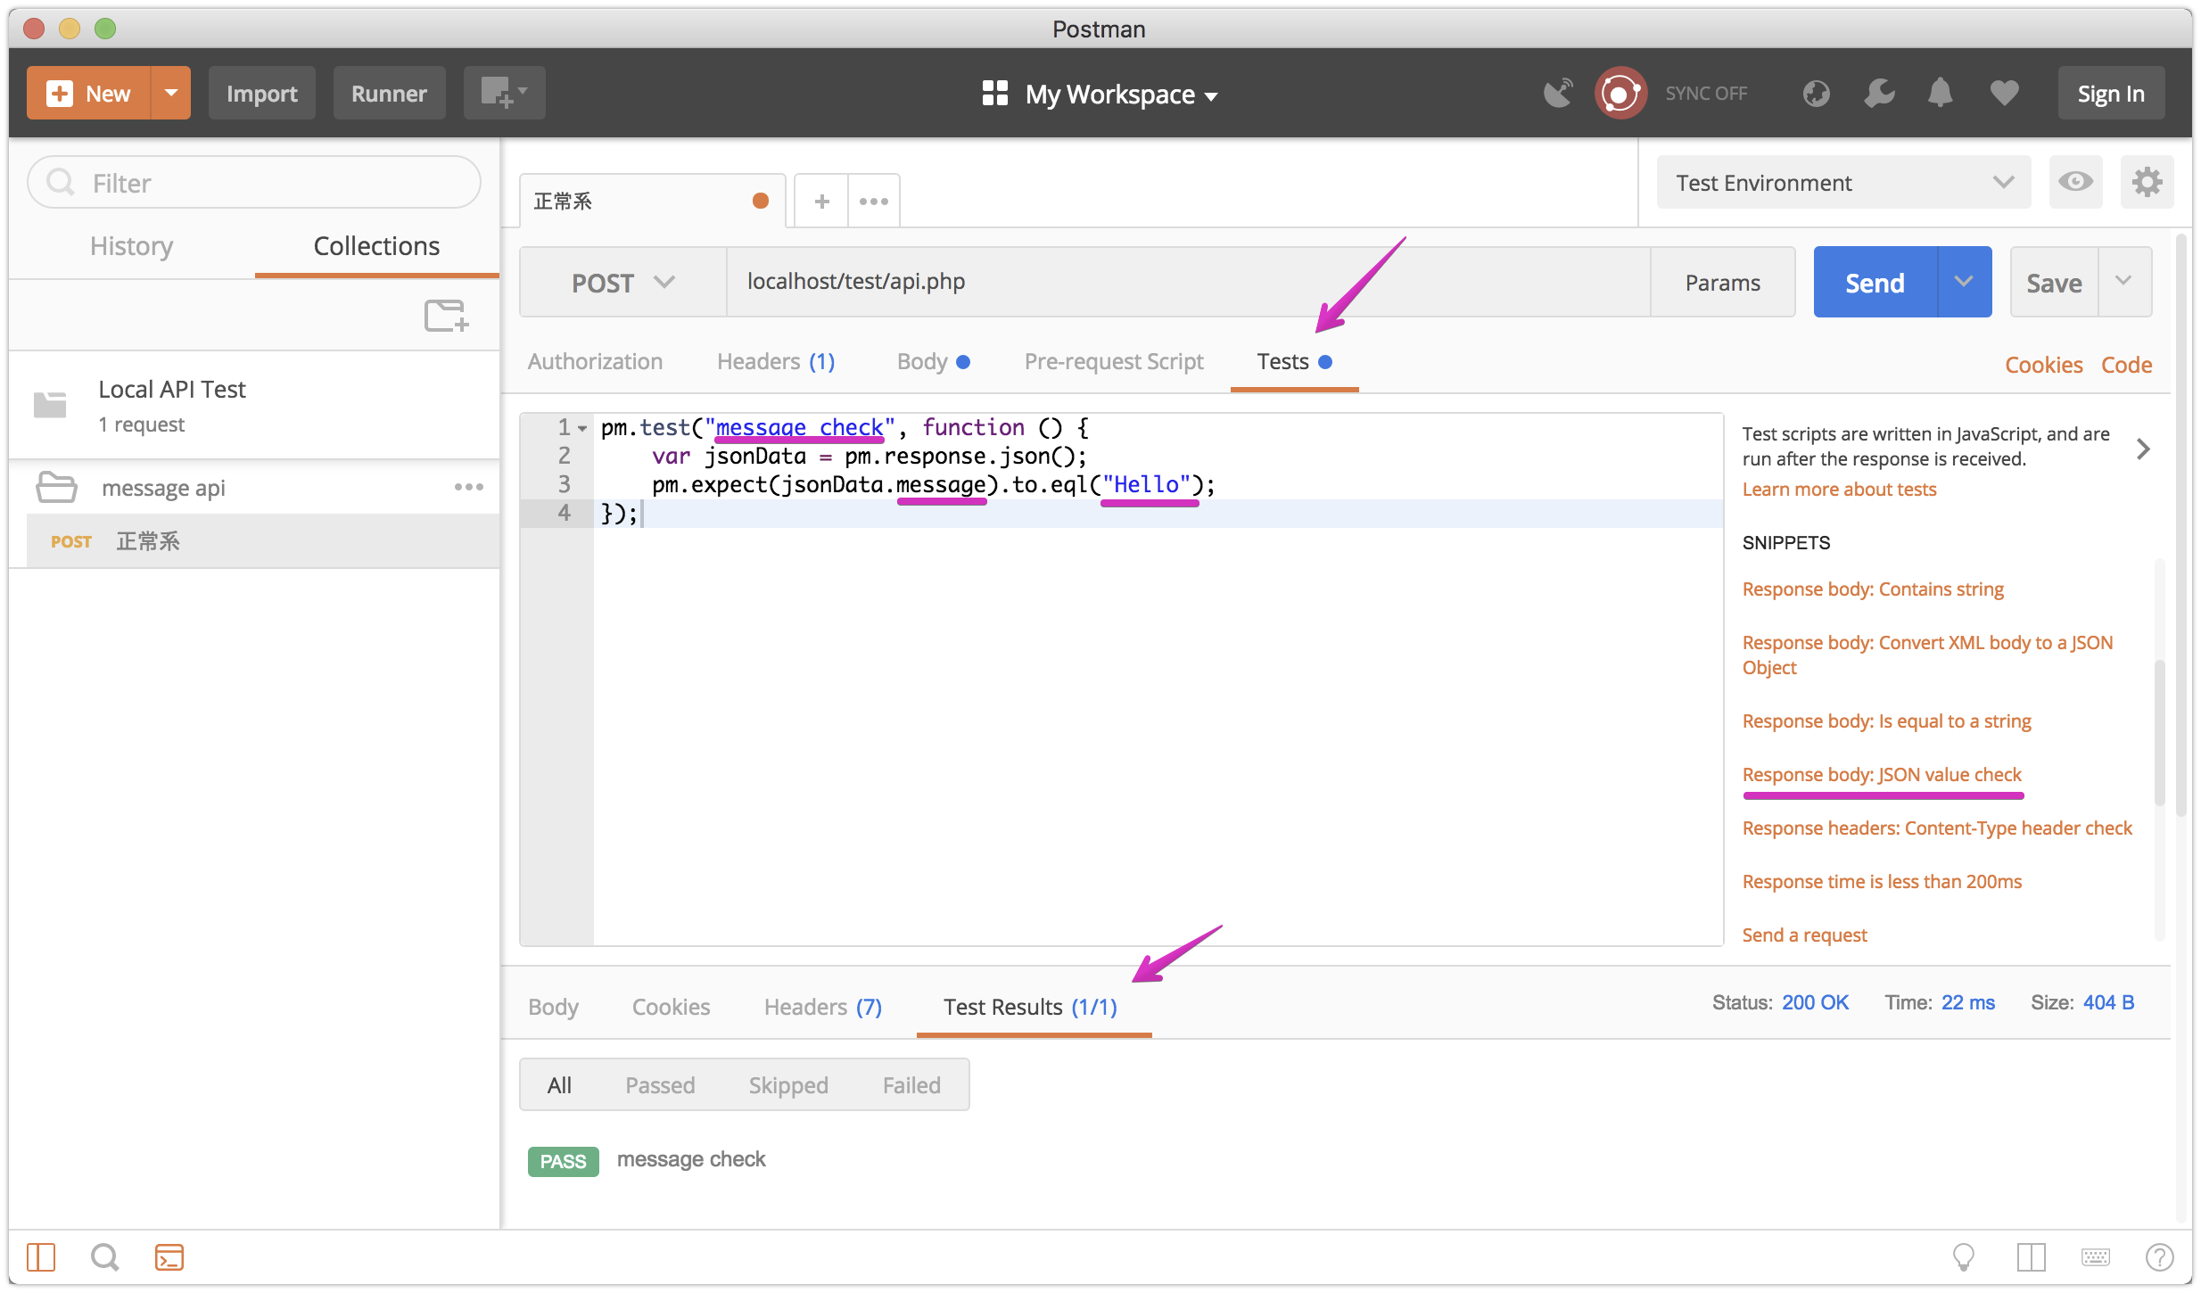The width and height of the screenshot is (2201, 1293).
Task: Open notifications bell icon
Action: [x=1941, y=93]
